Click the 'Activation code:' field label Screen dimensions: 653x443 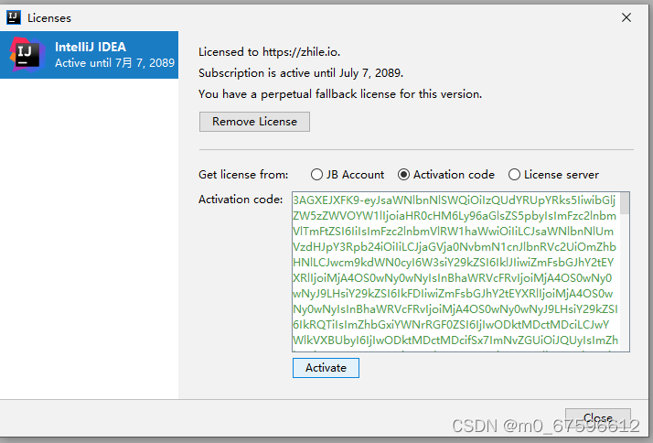tap(241, 200)
